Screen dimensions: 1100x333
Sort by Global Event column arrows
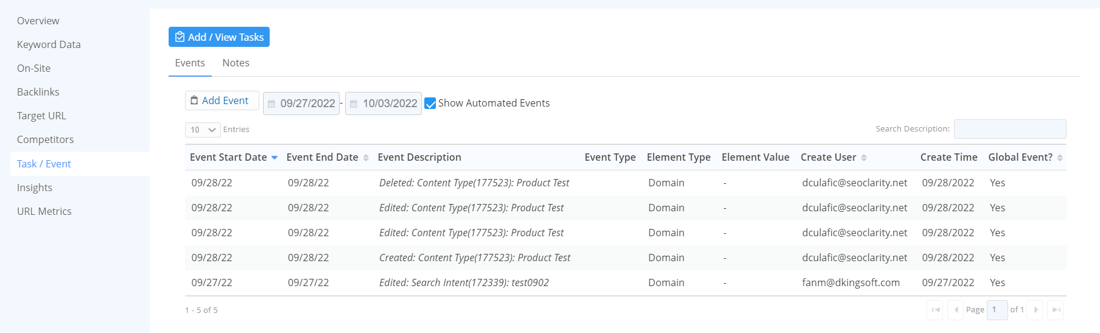pos(1060,158)
